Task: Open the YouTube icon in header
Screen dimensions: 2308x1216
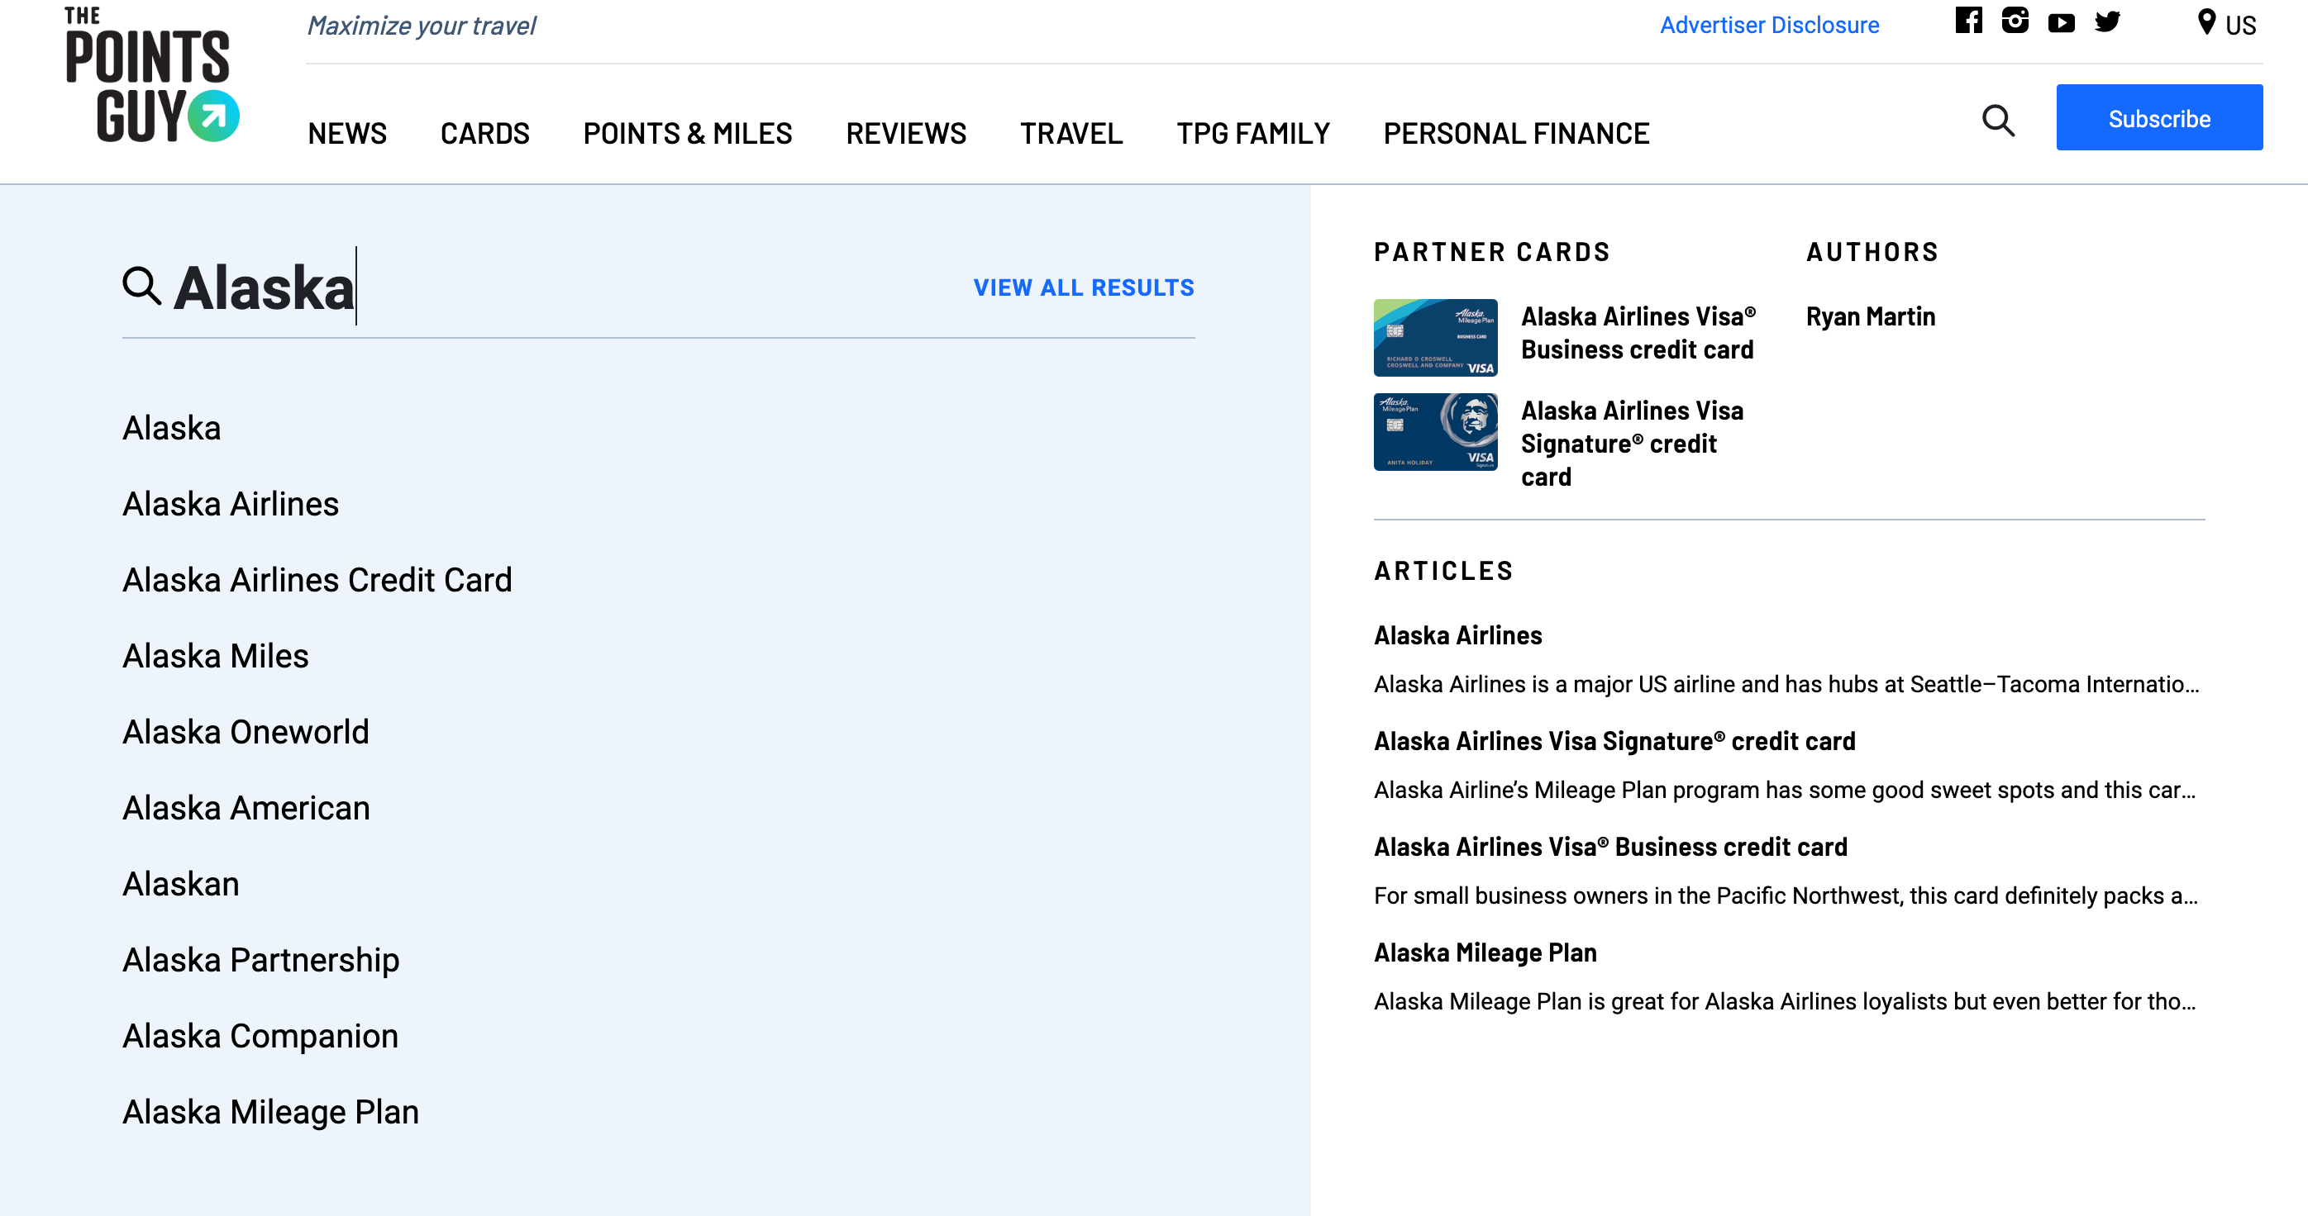Action: pos(2062,22)
